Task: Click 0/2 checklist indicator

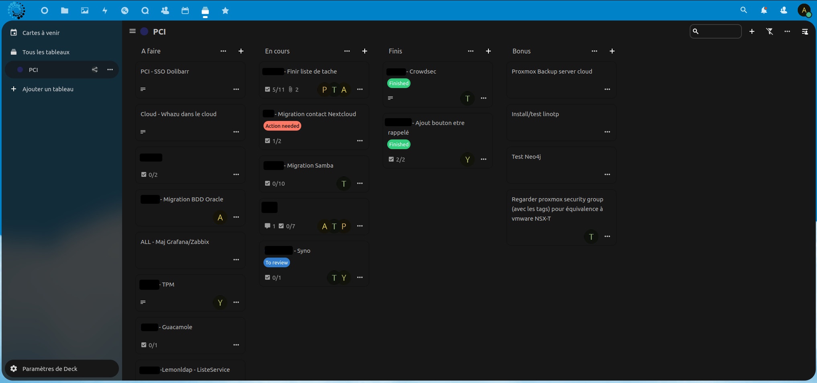Action: click(149, 174)
